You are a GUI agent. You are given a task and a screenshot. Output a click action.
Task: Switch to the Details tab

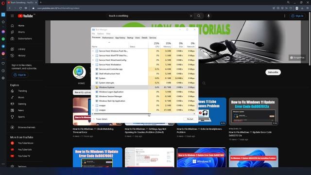click(144, 38)
